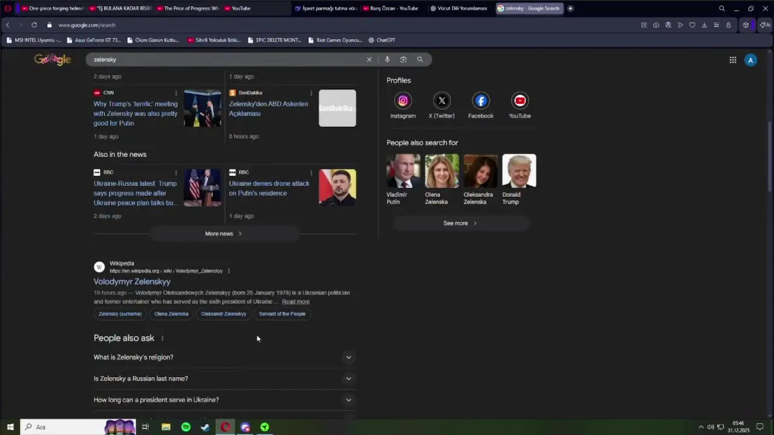The width and height of the screenshot is (774, 435).
Task: Open the 'EPIC DELETE MONT...' bookmark
Action: (275, 40)
